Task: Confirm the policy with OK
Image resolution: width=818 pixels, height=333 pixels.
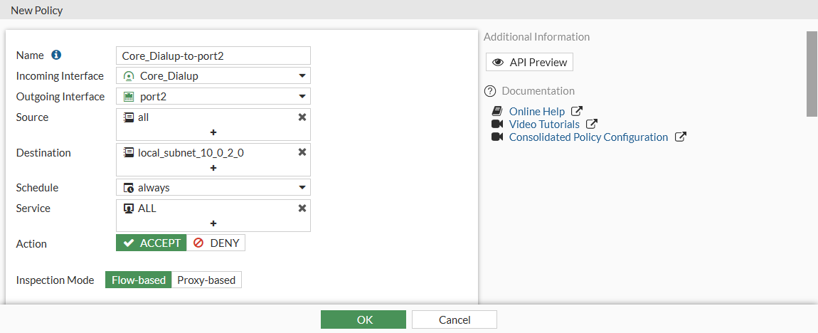Action: [363, 319]
